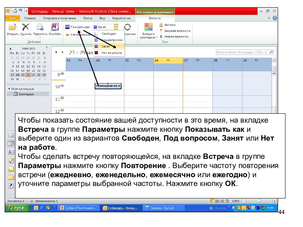Click the Переслать forward icon

(40, 27)
